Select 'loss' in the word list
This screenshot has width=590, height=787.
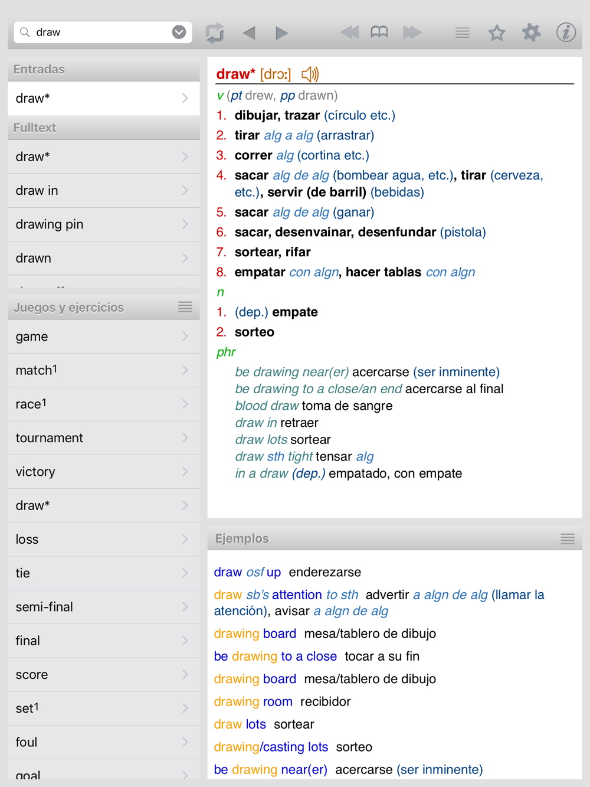pos(104,539)
